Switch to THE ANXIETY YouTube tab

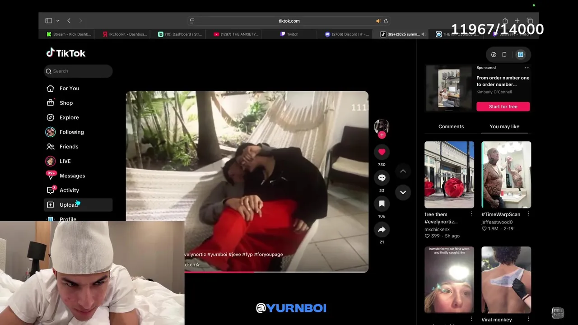[235, 34]
